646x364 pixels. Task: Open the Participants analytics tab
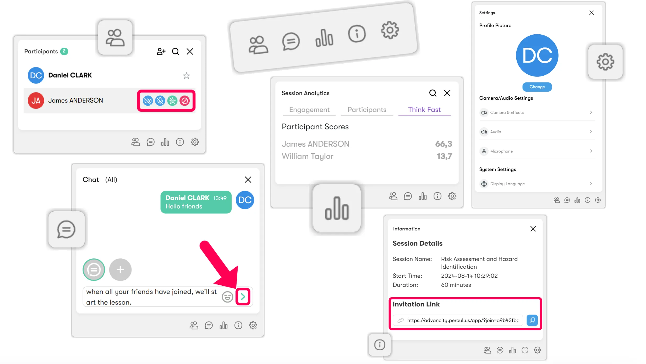[x=367, y=110]
